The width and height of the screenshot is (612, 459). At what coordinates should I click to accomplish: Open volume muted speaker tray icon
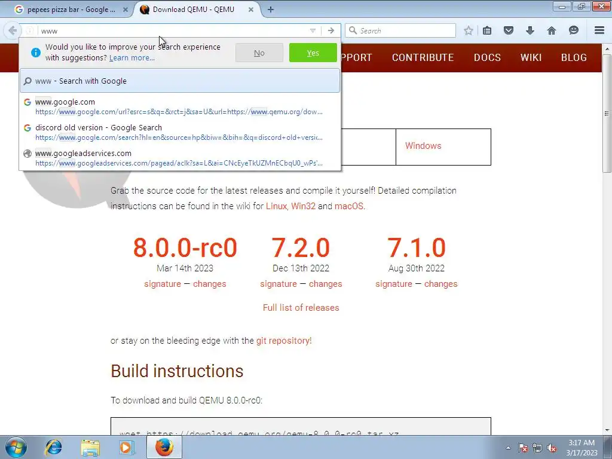[552, 448]
